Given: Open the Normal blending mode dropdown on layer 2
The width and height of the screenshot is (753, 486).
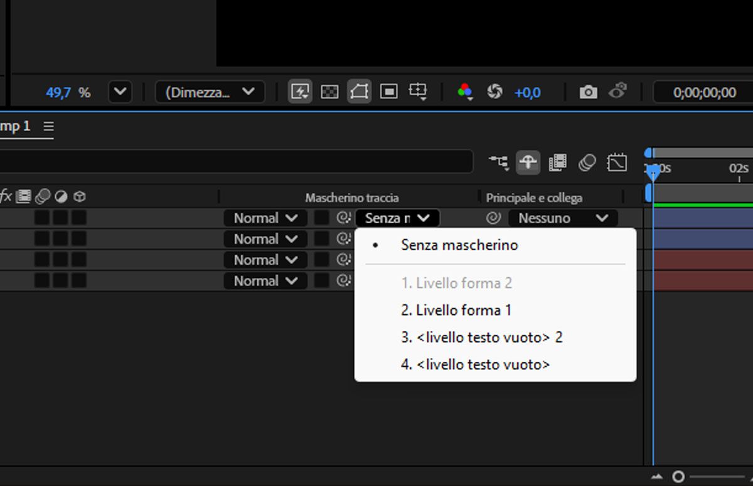Looking at the screenshot, I should click(x=265, y=239).
